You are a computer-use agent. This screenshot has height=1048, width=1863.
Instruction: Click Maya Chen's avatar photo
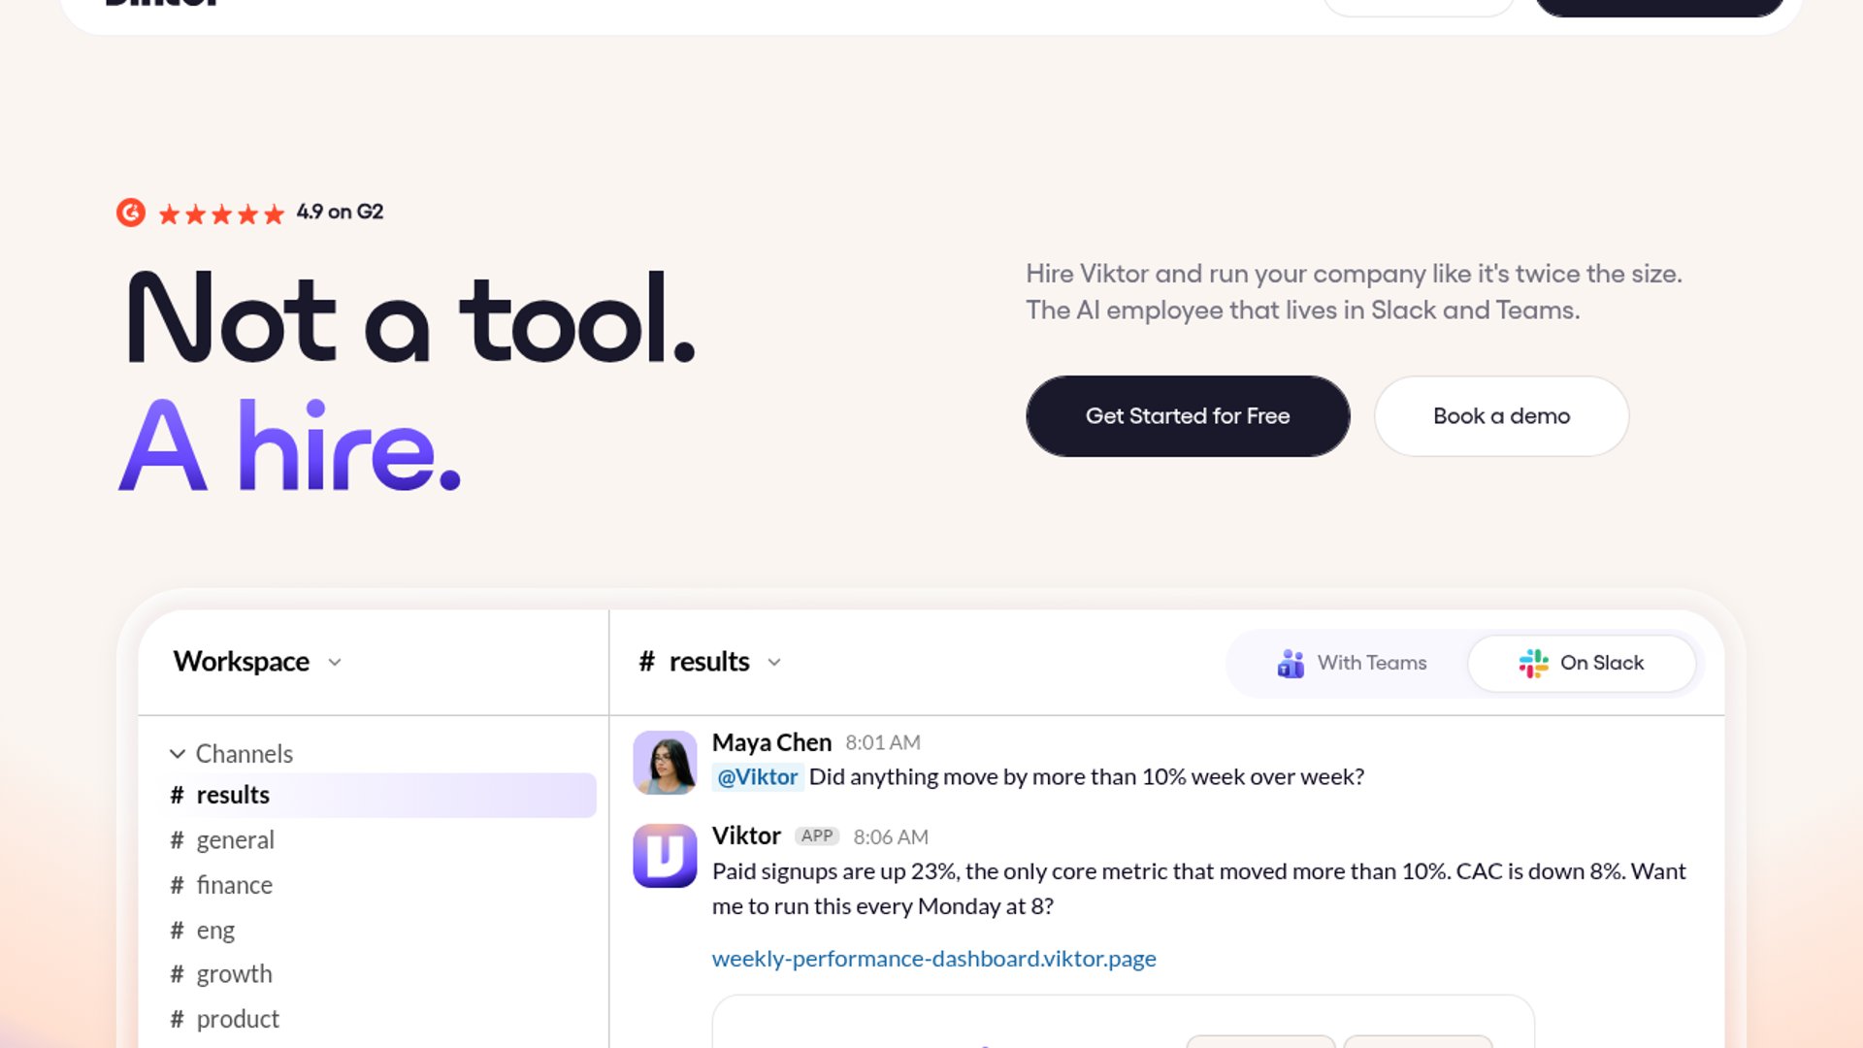point(665,762)
